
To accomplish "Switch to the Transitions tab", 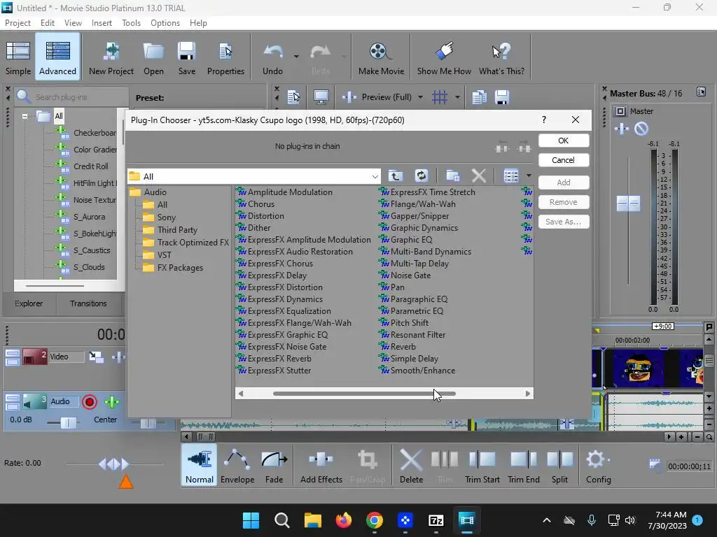I will [88, 303].
